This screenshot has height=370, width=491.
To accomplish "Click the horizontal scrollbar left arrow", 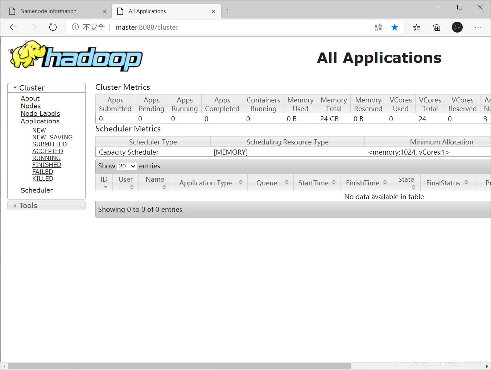I will [4, 366].
